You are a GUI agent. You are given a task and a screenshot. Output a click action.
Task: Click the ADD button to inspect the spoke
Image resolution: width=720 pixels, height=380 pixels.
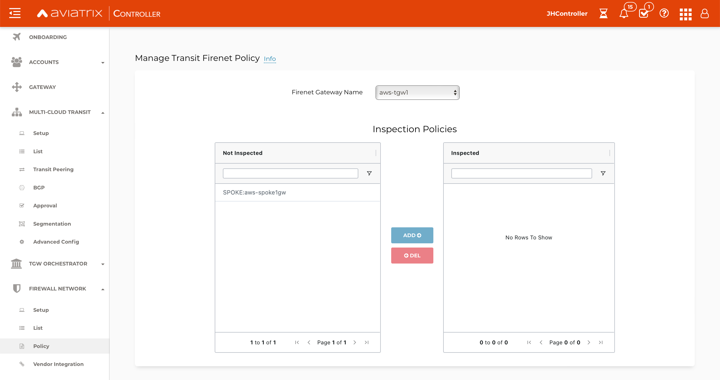tap(412, 235)
